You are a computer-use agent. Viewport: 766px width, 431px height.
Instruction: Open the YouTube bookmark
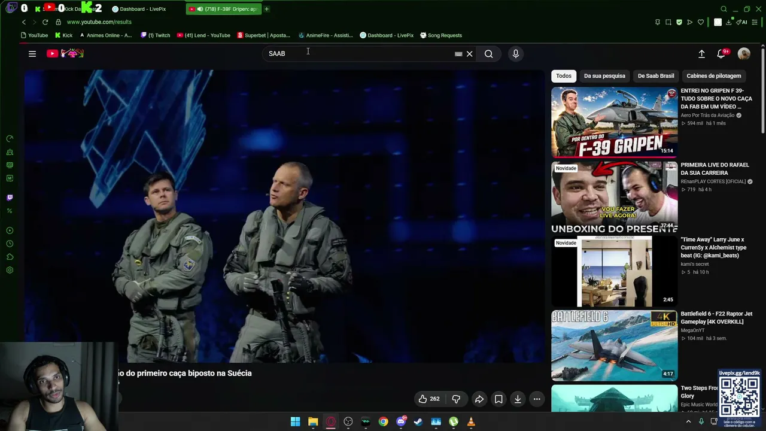(34, 35)
